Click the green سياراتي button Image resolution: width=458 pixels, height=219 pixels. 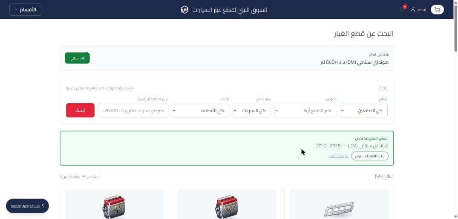tap(77, 58)
